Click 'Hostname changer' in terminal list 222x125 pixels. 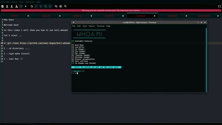[82, 57]
